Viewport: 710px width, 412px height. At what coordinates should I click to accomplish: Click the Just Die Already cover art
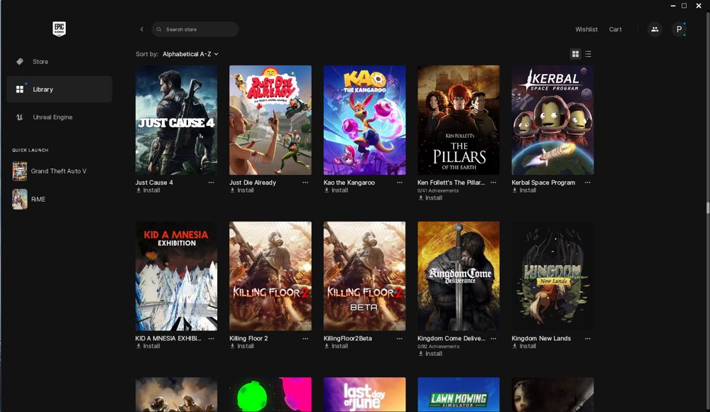pos(271,120)
